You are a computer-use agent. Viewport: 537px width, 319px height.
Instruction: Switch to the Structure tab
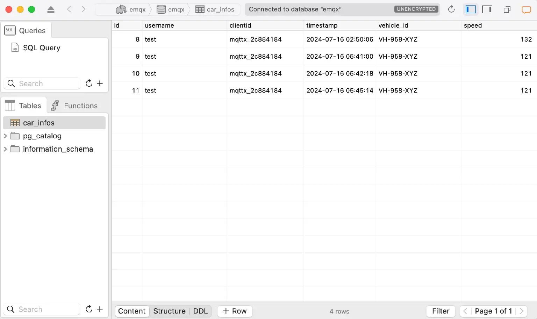pos(169,311)
